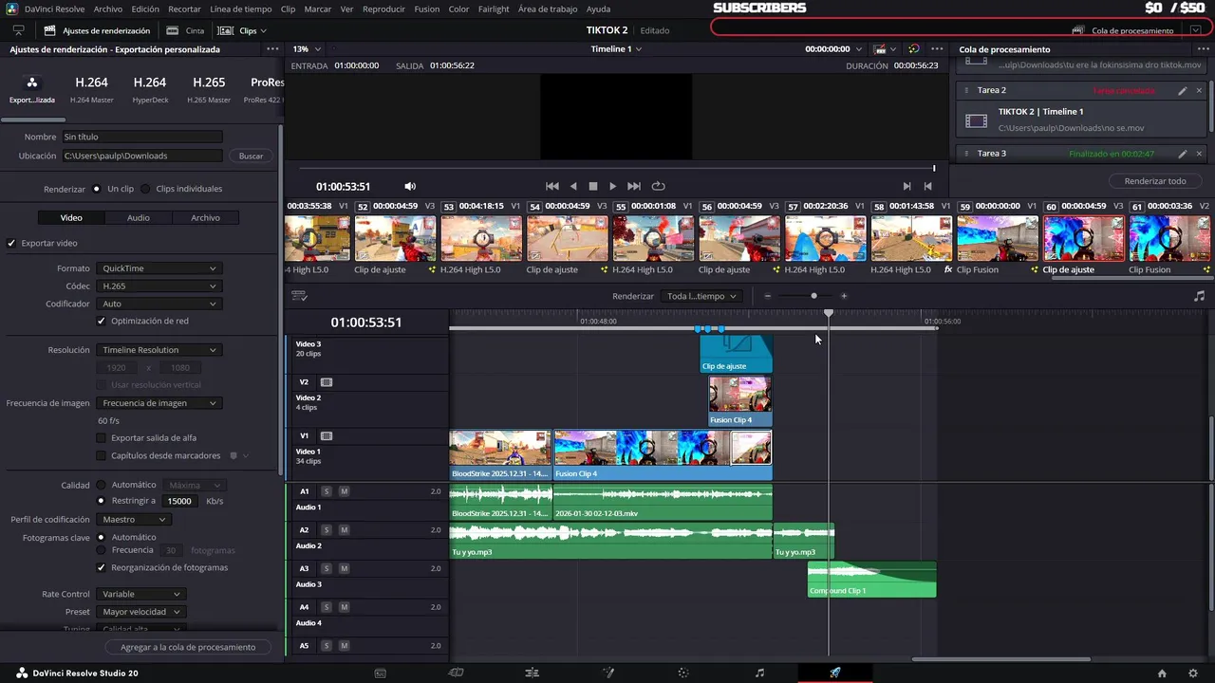This screenshot has height=683, width=1215.
Task: Click Agregar a la cola de procesamiento
Action: point(188,647)
